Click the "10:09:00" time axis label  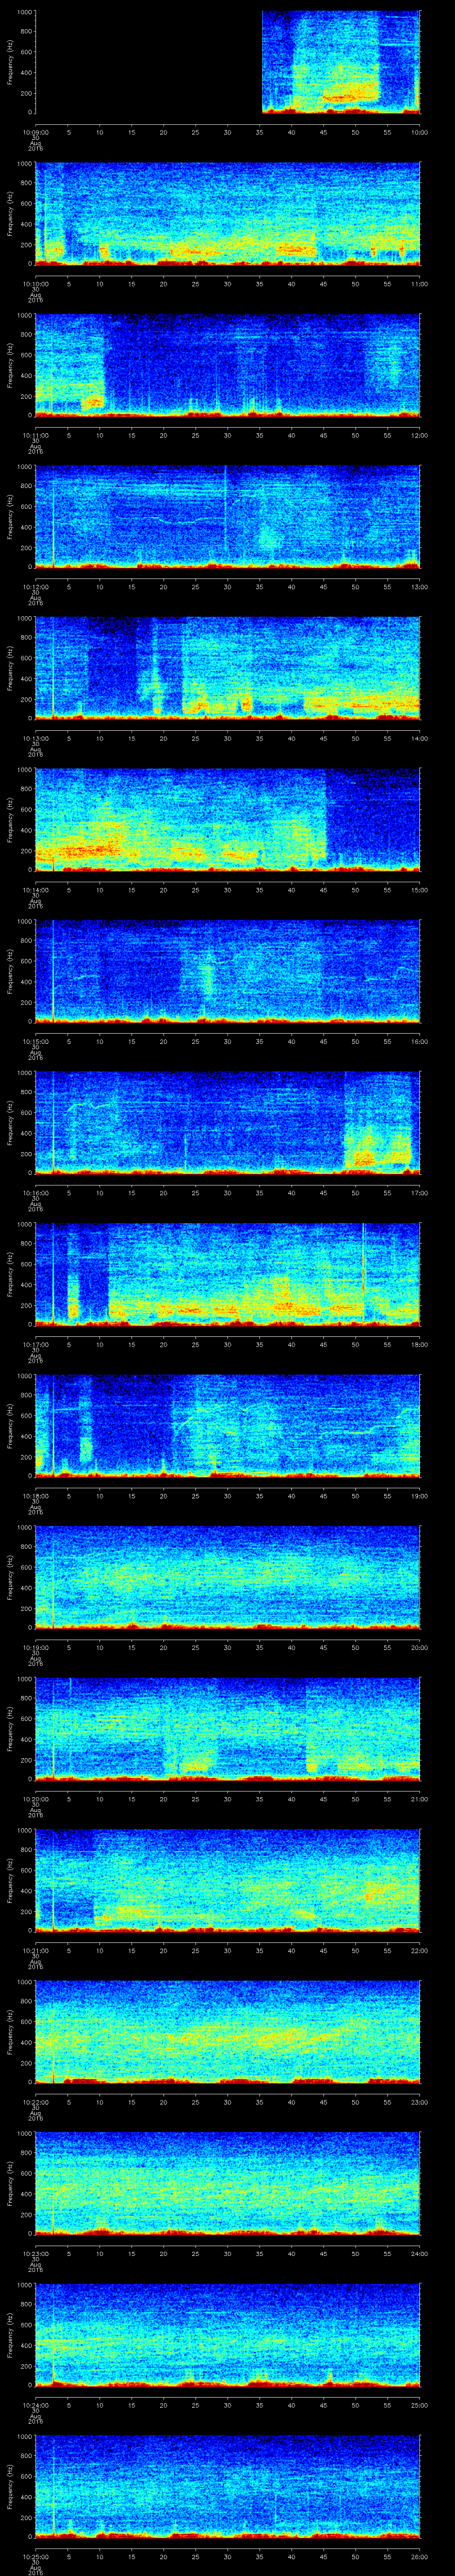coord(36,132)
